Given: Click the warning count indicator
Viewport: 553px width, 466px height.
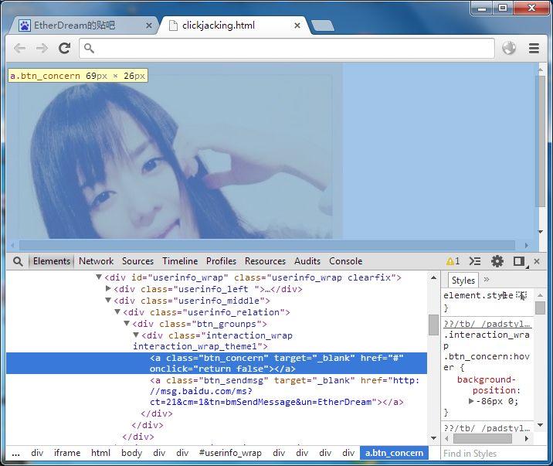Looking at the screenshot, I should point(453,261).
